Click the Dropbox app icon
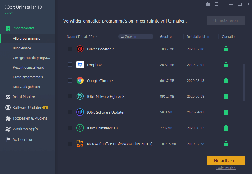The image size is (252, 174). (80, 65)
